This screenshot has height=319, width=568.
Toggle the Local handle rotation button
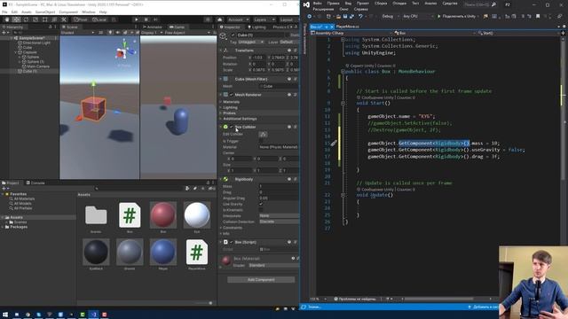[99, 19]
